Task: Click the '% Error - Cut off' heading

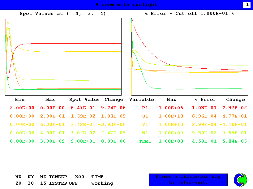Action: [x=190, y=14]
